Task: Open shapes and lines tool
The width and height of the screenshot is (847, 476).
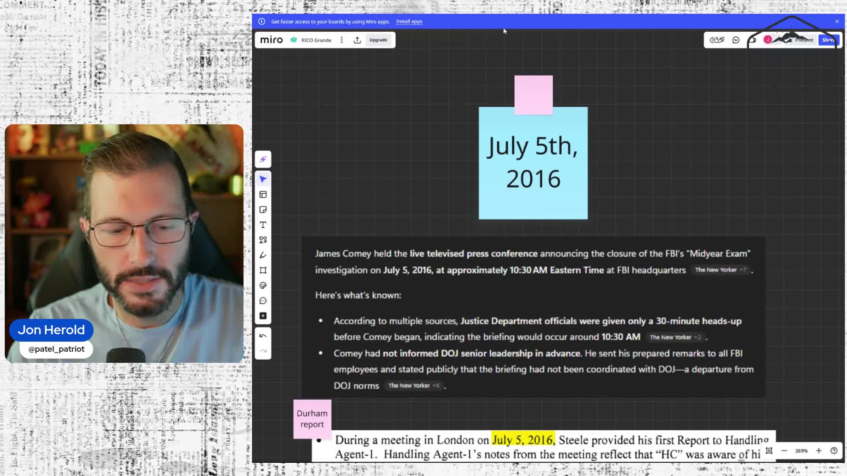Action: click(x=263, y=240)
